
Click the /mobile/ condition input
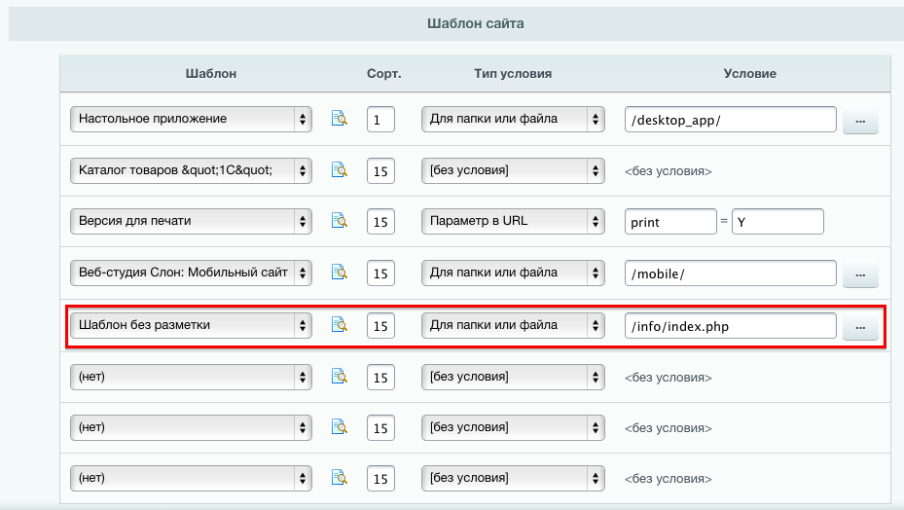730,273
